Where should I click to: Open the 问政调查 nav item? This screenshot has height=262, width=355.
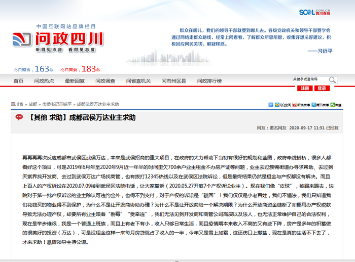tap(105, 81)
